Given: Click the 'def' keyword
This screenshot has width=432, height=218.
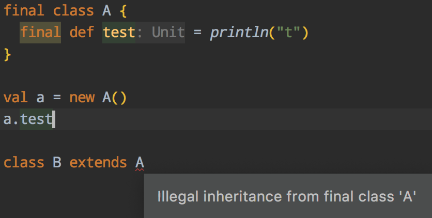Looking at the screenshot, I should pyautogui.click(x=82, y=32).
